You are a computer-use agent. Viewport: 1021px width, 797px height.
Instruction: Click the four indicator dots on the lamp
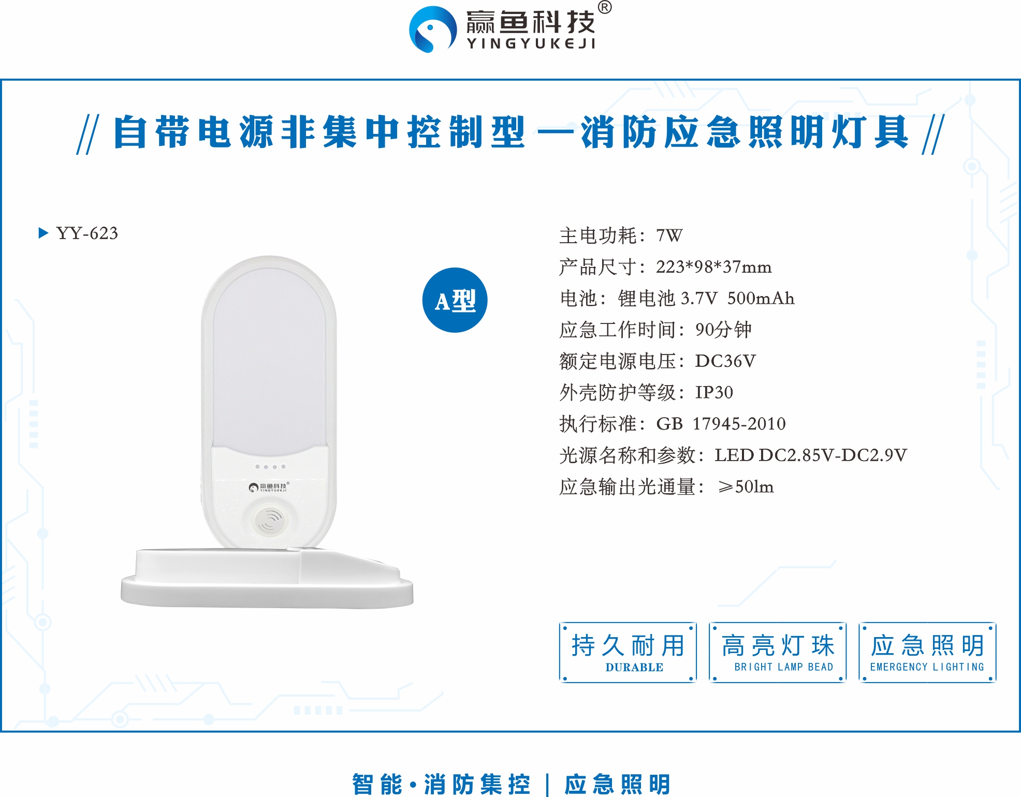(270, 467)
